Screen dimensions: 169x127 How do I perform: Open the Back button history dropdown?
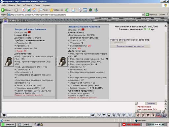(x=13, y=10)
